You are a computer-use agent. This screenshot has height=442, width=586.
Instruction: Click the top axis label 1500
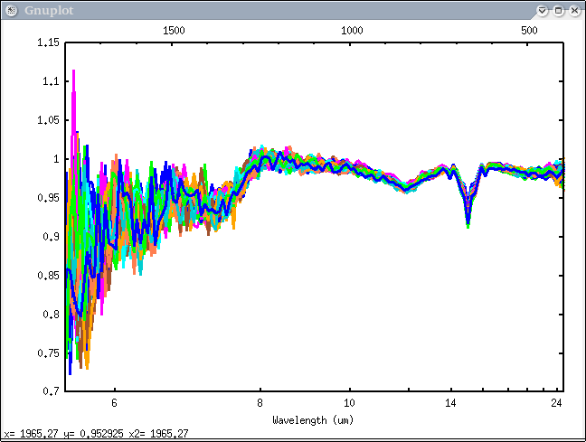(174, 31)
